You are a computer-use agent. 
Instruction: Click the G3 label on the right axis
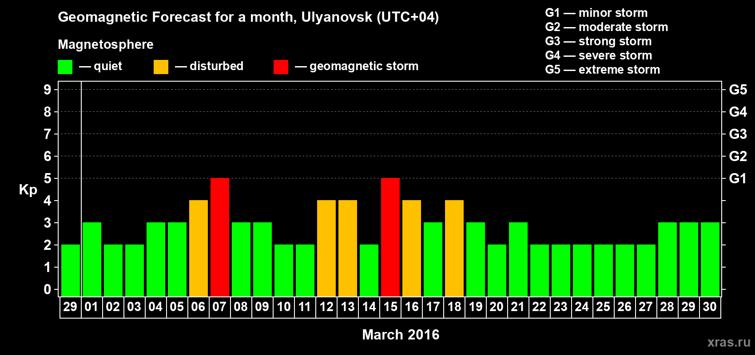(x=738, y=134)
